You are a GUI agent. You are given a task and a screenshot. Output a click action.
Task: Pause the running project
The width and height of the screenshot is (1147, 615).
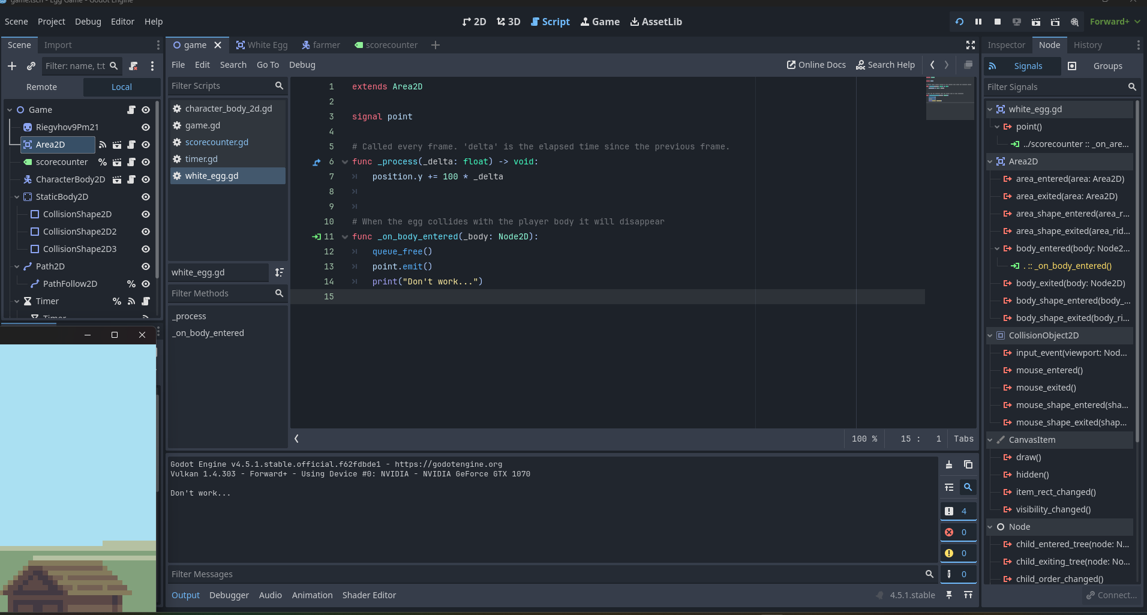click(978, 22)
